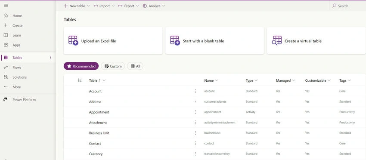This screenshot has height=160, width=366.
Task: Open the Managed column filter dropdown
Action: pyautogui.click(x=293, y=80)
